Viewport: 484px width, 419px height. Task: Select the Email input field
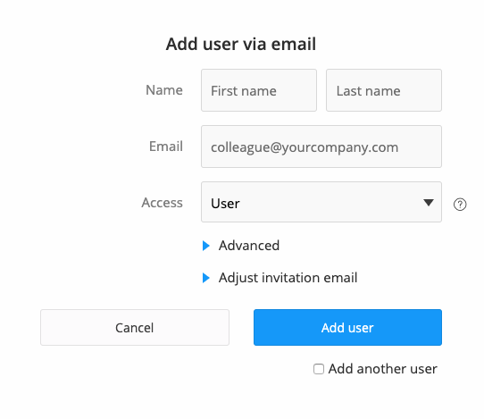click(321, 147)
